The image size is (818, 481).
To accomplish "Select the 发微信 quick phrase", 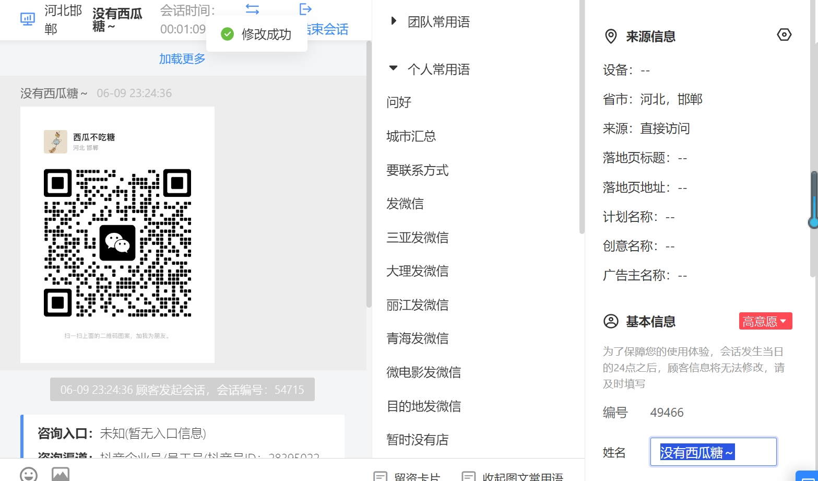I will coord(405,204).
